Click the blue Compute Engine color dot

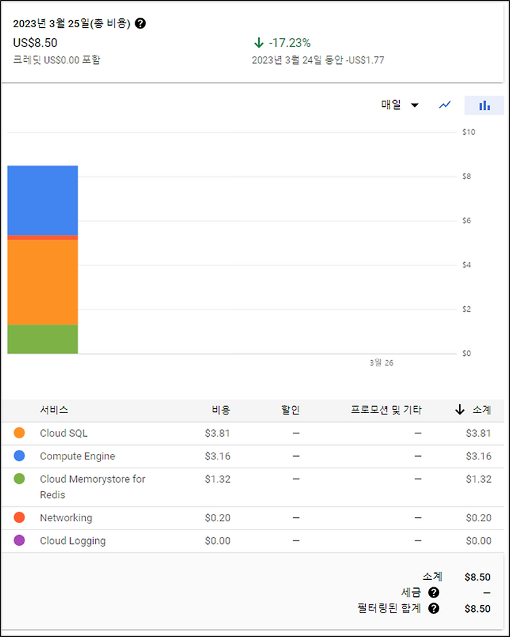[19, 456]
